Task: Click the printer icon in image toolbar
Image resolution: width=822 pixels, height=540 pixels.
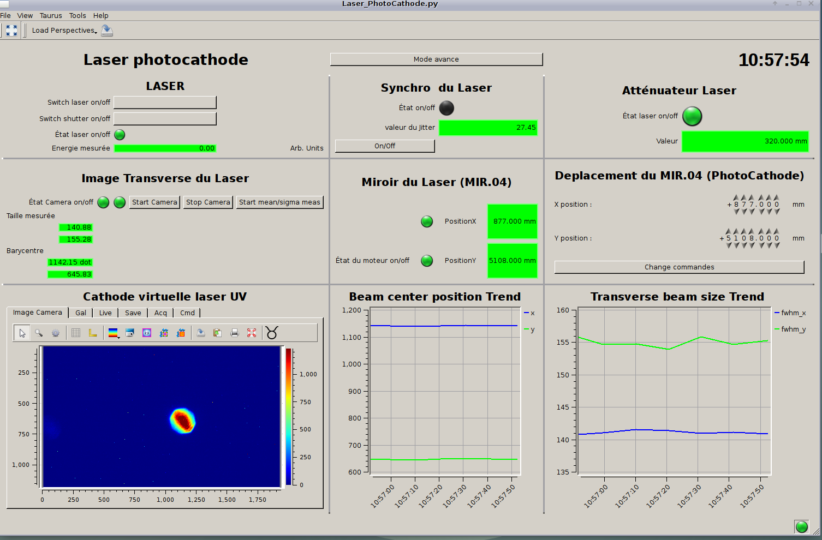Action: pyautogui.click(x=235, y=333)
